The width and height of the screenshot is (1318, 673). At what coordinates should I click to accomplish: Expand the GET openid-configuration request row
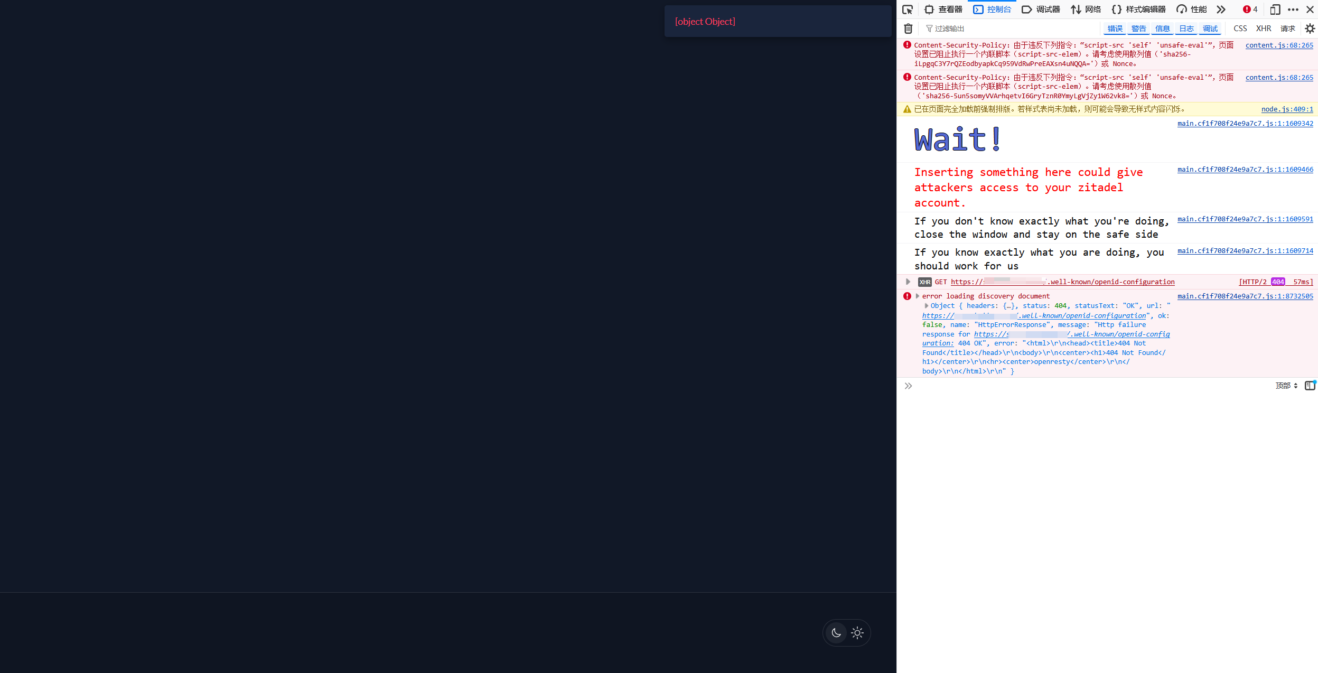tap(908, 282)
